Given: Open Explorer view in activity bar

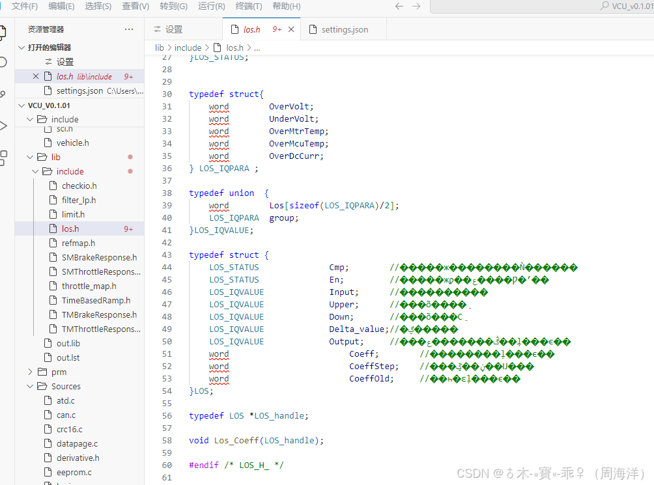Looking at the screenshot, I should click(3, 33).
